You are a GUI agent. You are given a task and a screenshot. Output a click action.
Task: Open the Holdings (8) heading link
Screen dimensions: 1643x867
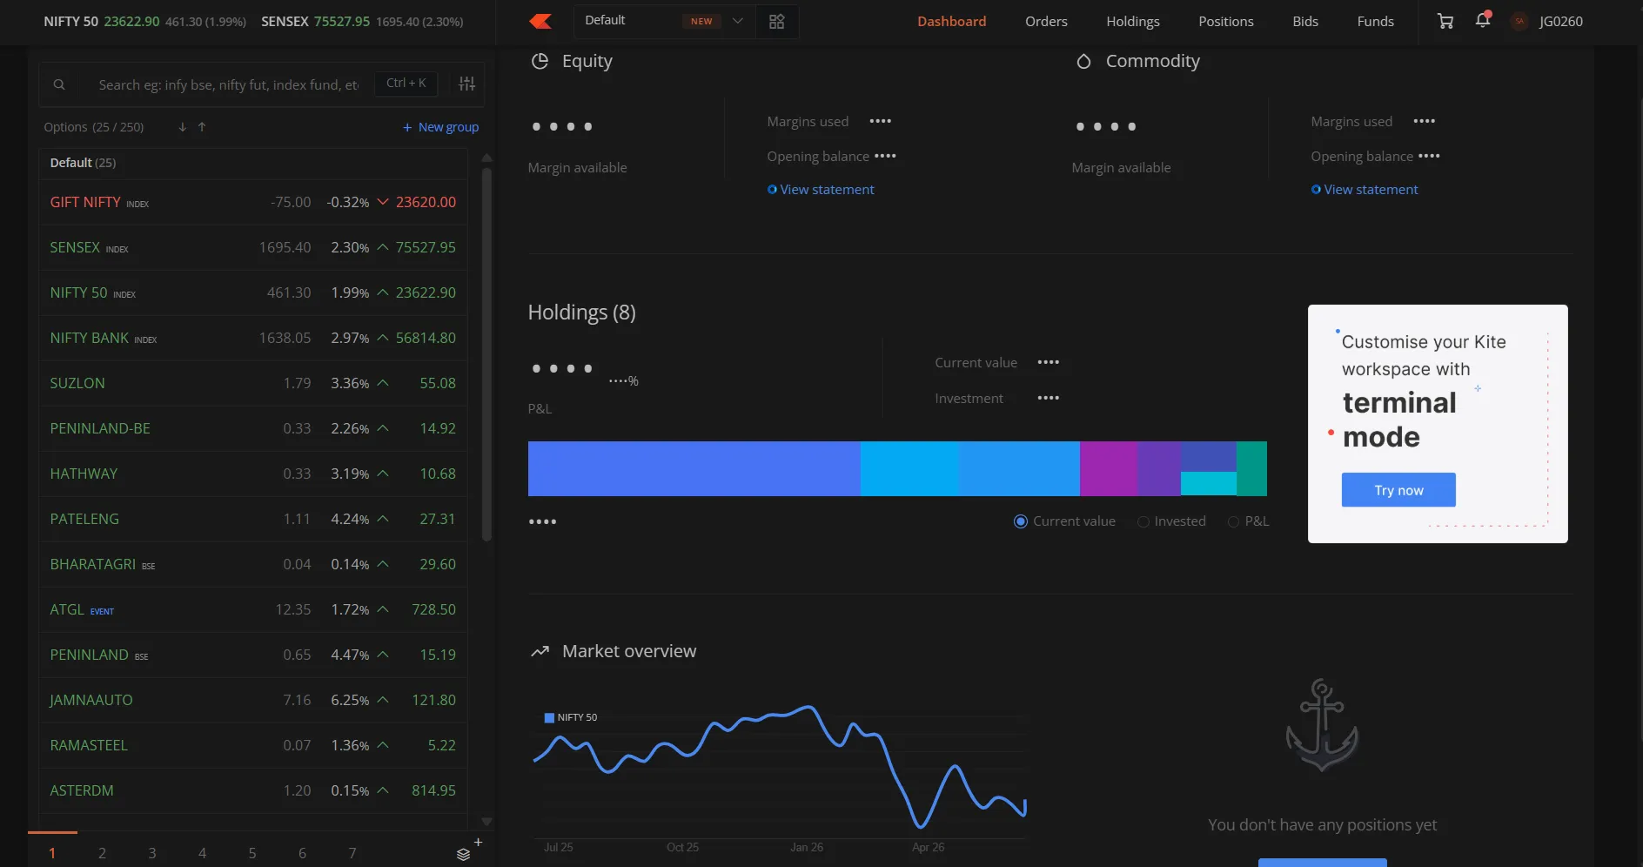pos(582,313)
